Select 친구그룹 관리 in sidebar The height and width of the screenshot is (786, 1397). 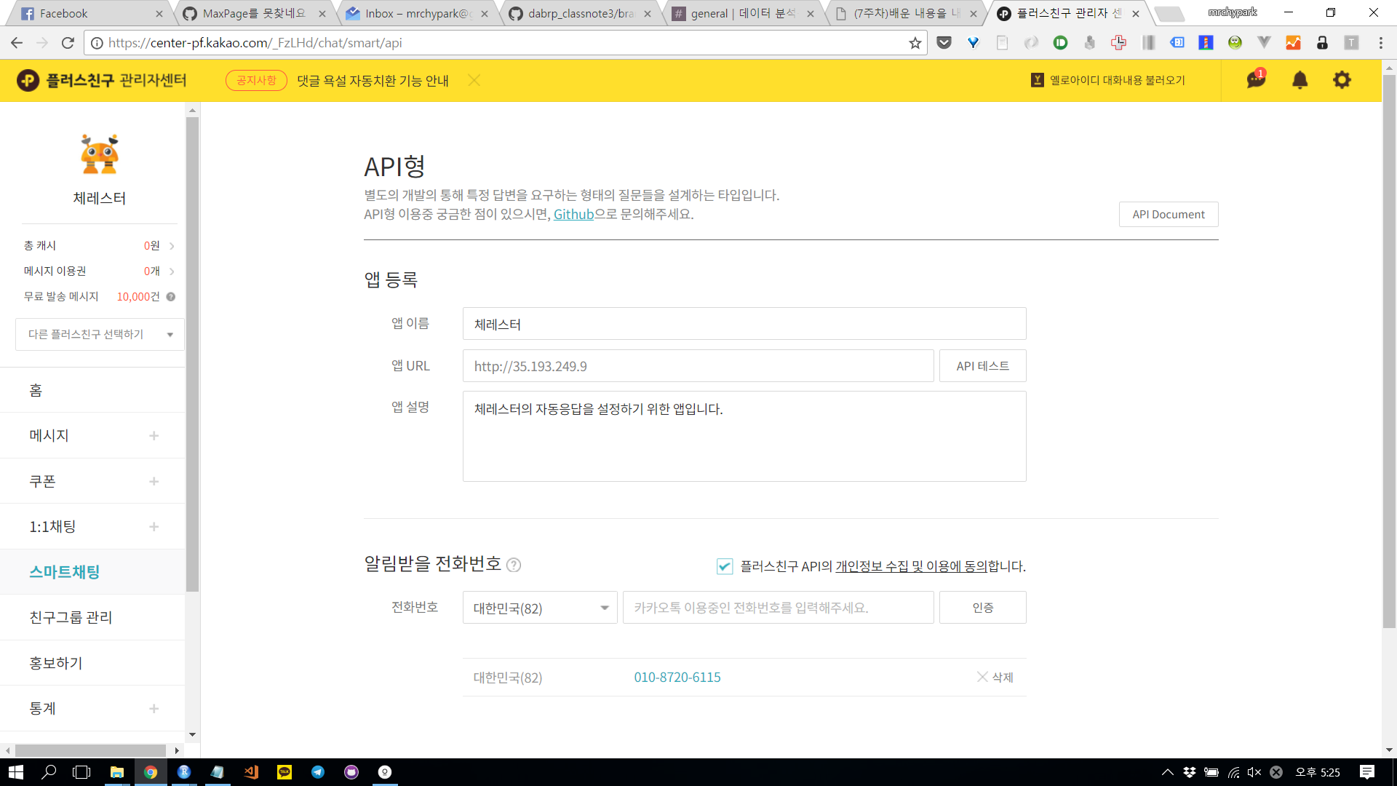[71, 617]
